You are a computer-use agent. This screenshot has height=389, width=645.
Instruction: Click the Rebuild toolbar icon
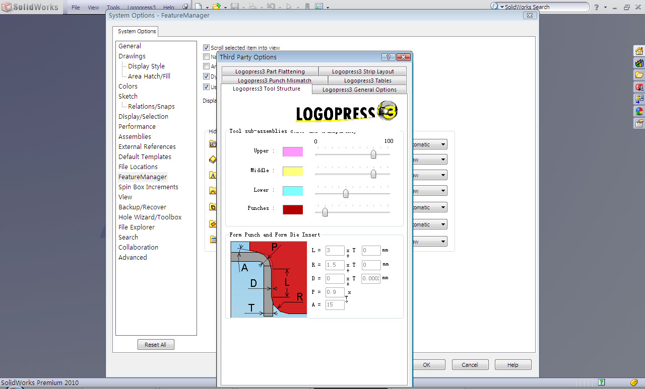[x=307, y=7]
